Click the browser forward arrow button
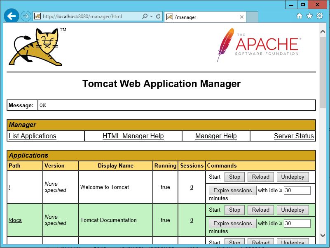Image resolution: width=330 pixels, height=248 pixels. 26,16
